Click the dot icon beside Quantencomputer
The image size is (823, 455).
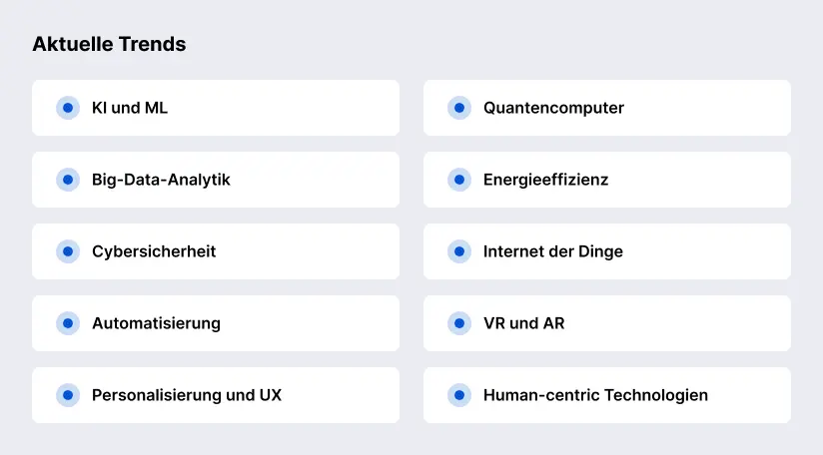(459, 108)
